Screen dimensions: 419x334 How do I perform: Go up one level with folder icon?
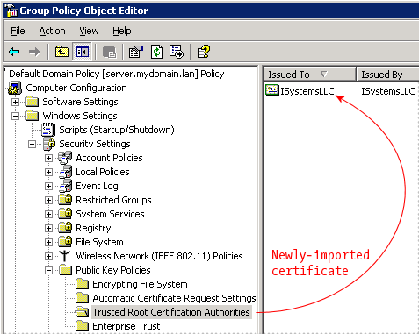pos(61,52)
